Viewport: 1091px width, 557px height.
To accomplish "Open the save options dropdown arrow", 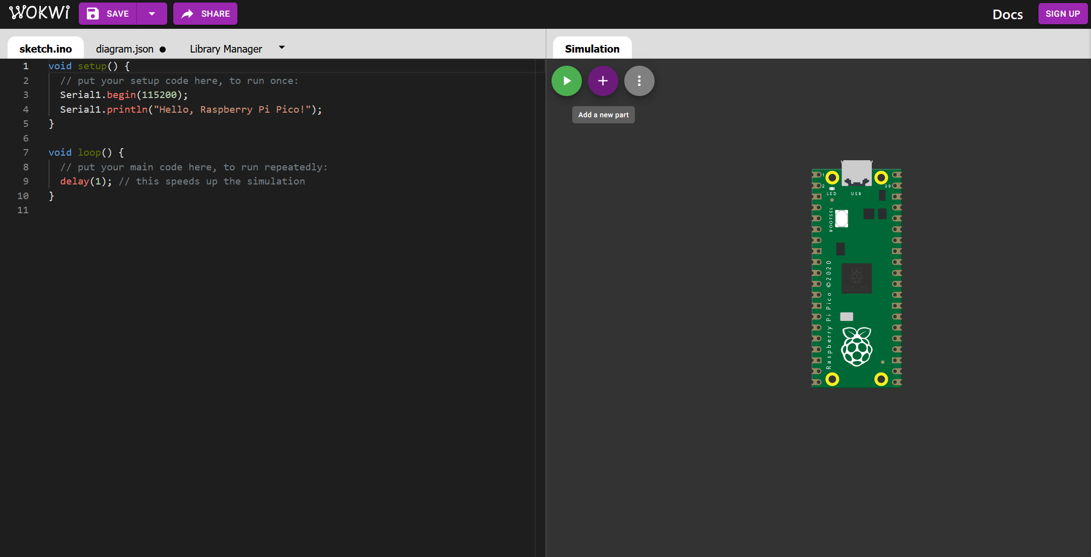I will click(152, 14).
